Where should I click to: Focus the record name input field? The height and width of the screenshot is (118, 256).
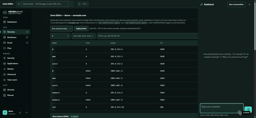pyautogui.click(x=83, y=36)
